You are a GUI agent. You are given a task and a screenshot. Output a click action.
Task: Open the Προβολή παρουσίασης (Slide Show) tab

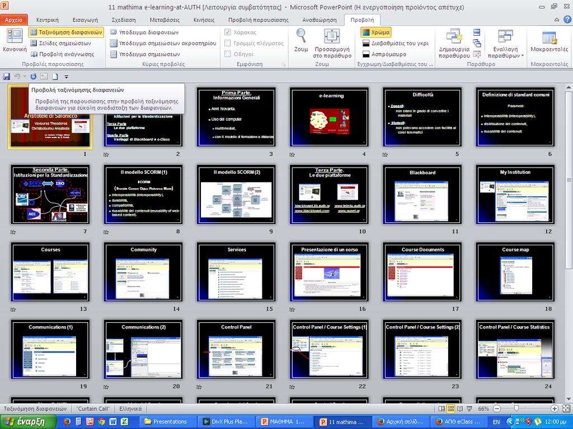click(259, 20)
